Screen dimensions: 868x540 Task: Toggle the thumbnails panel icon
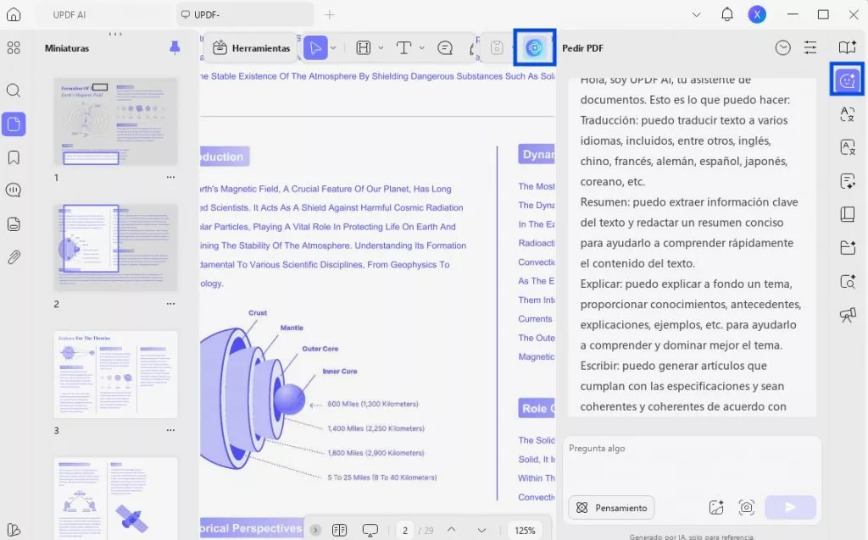pos(14,124)
